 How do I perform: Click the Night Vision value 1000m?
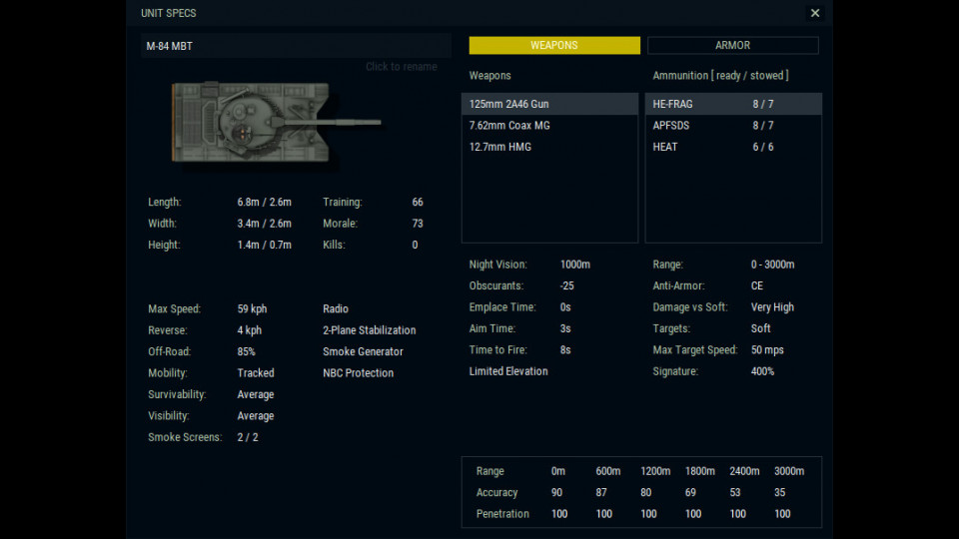tap(575, 264)
